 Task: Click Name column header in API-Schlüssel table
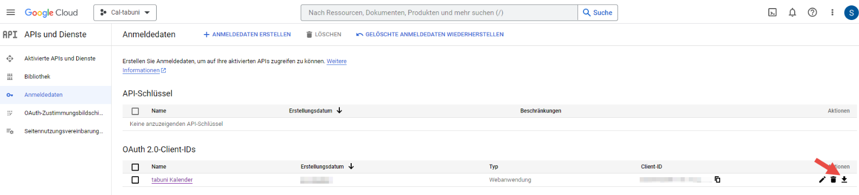click(x=159, y=111)
